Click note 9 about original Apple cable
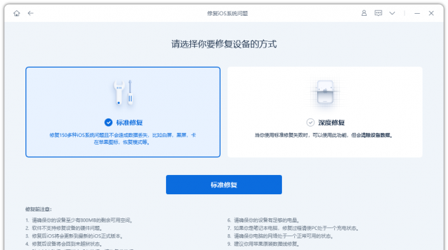 pos(263,244)
